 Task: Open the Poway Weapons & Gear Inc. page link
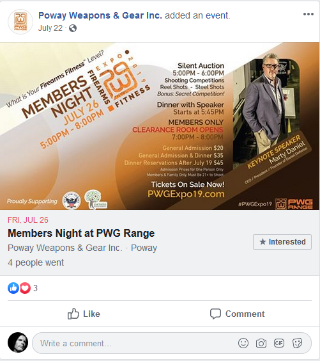click(100, 15)
